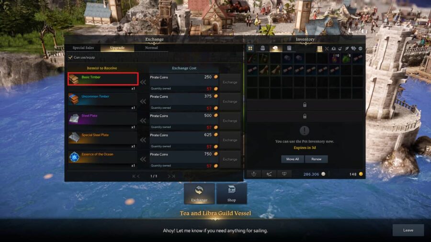
Task: Click the Move All button
Action: click(293, 159)
